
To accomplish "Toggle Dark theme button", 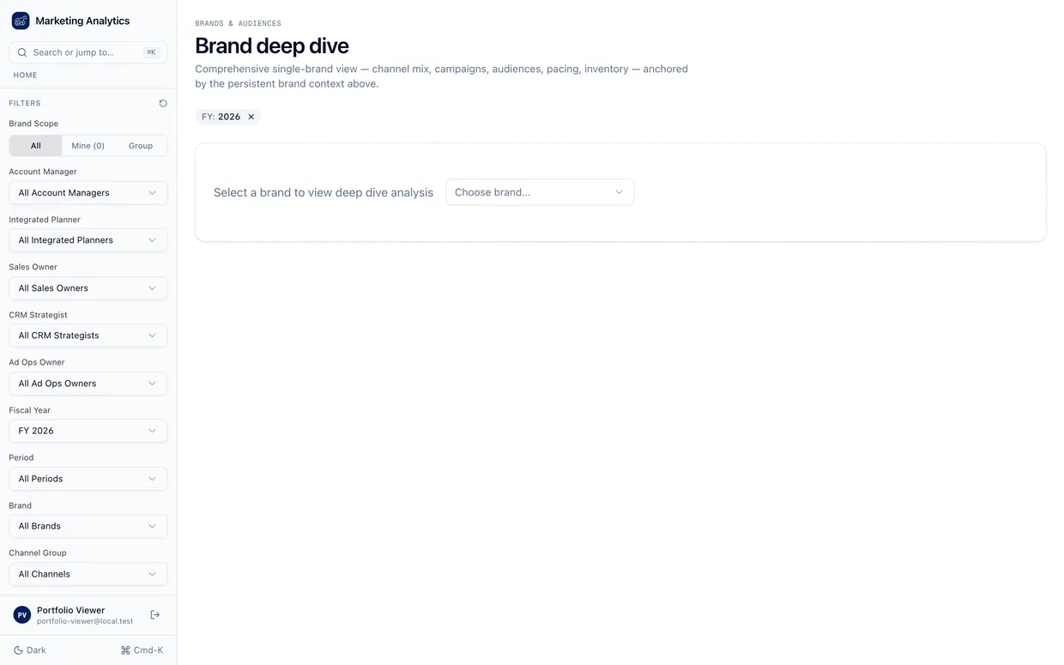I will click(x=30, y=650).
